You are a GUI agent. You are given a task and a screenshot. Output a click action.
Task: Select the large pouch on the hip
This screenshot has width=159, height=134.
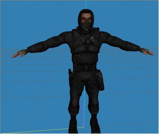coord(100,80)
